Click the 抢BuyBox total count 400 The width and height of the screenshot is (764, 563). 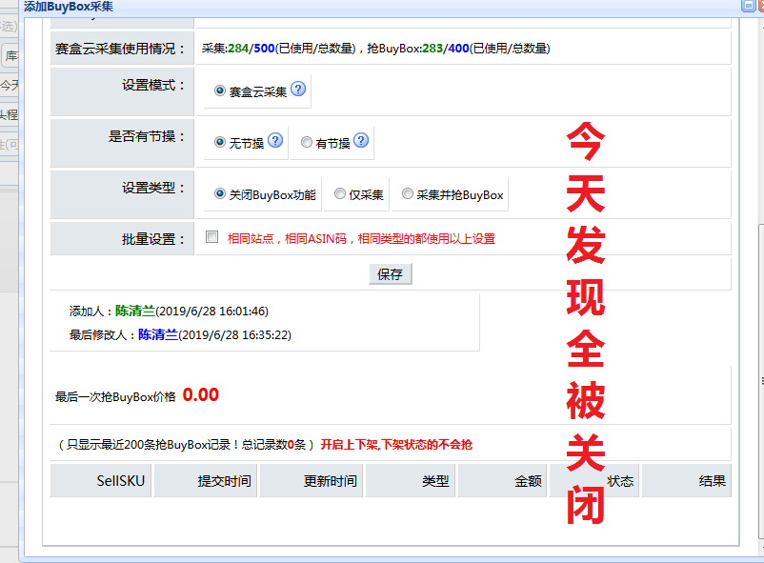(x=458, y=49)
